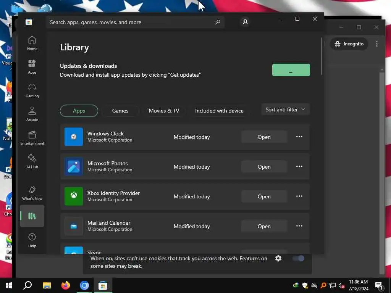391x293 pixels.
Task: Go to Home in Store sidebar
Action: coord(32,43)
